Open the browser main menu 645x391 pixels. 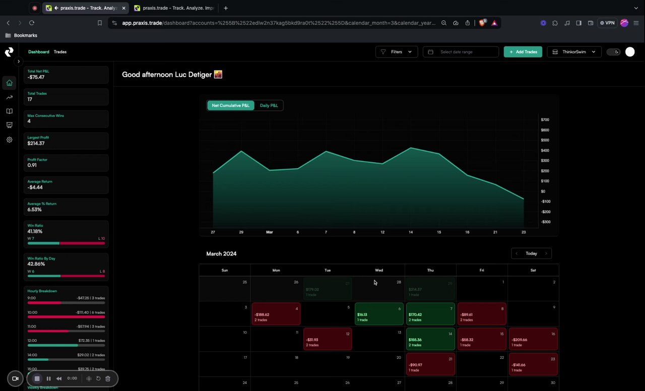[x=636, y=23]
